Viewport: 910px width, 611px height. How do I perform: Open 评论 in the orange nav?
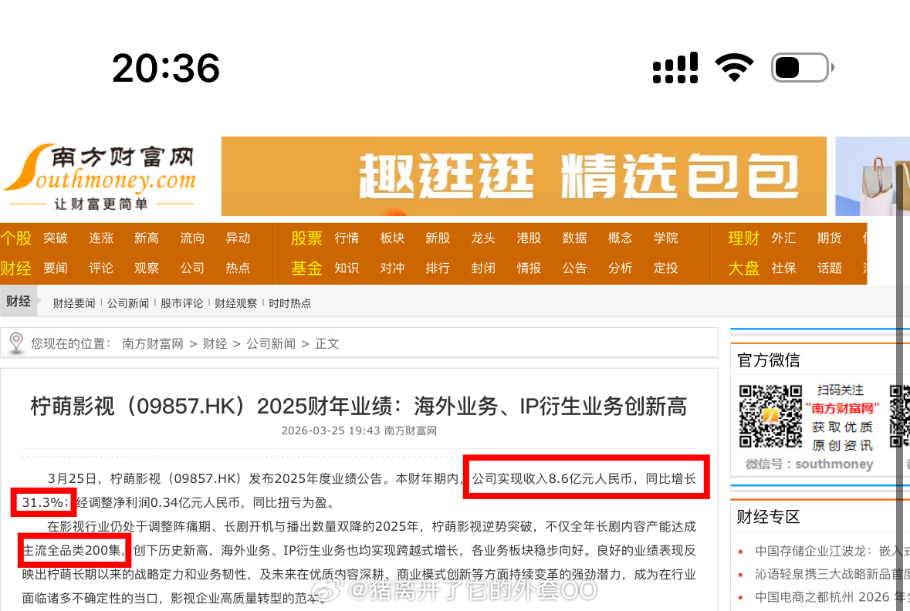point(101,268)
